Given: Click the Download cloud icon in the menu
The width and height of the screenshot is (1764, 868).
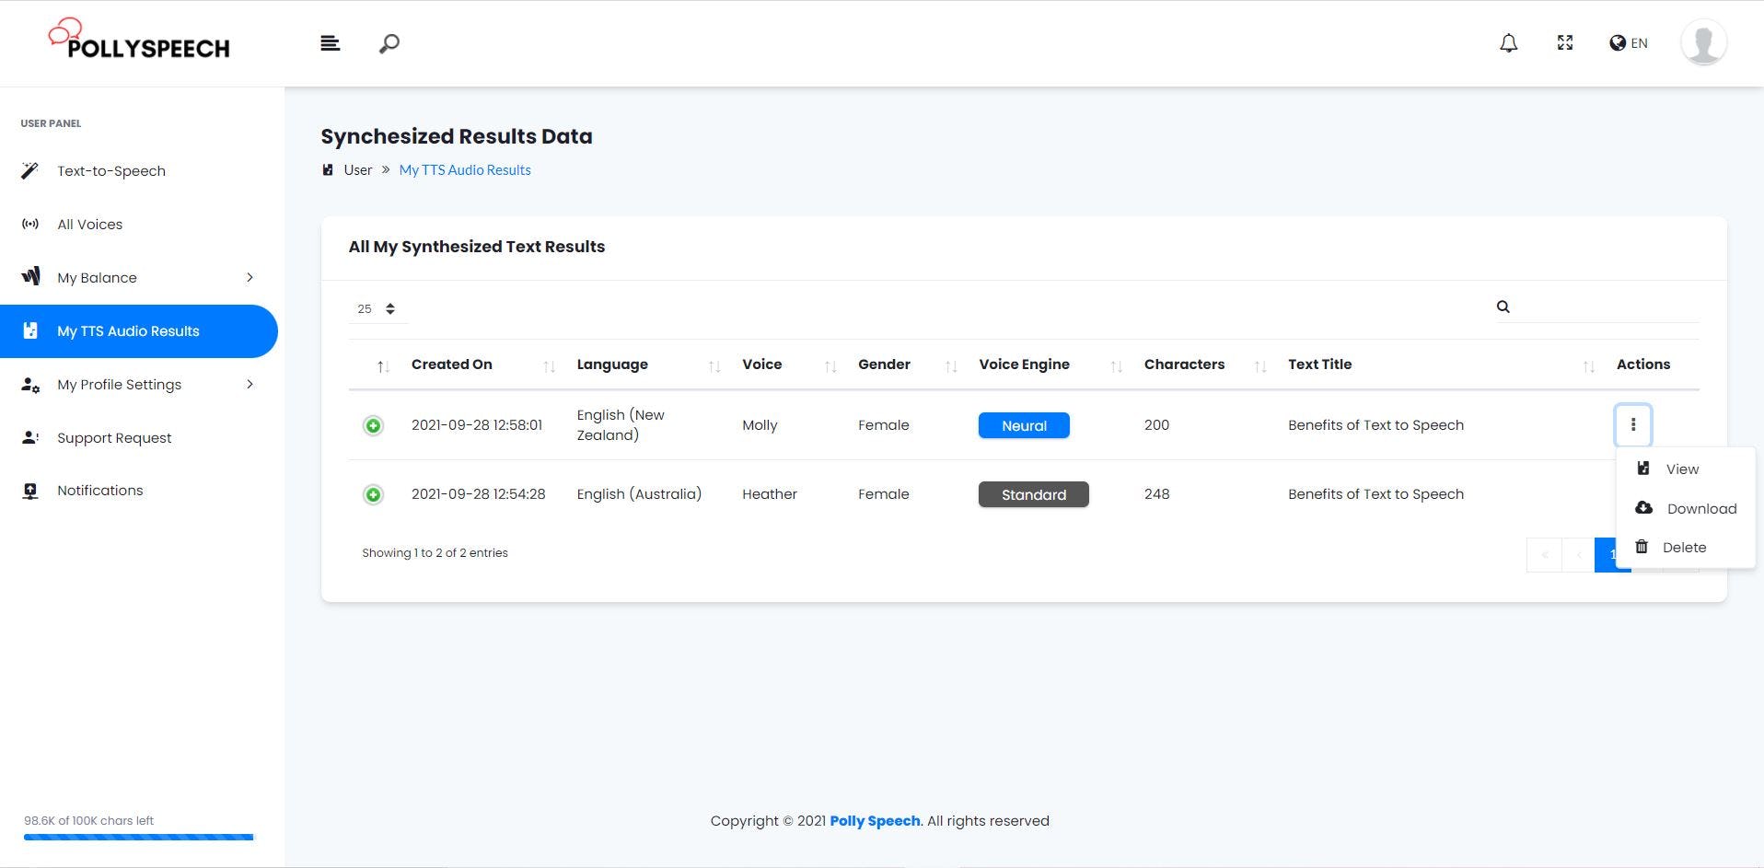Looking at the screenshot, I should click(x=1643, y=508).
